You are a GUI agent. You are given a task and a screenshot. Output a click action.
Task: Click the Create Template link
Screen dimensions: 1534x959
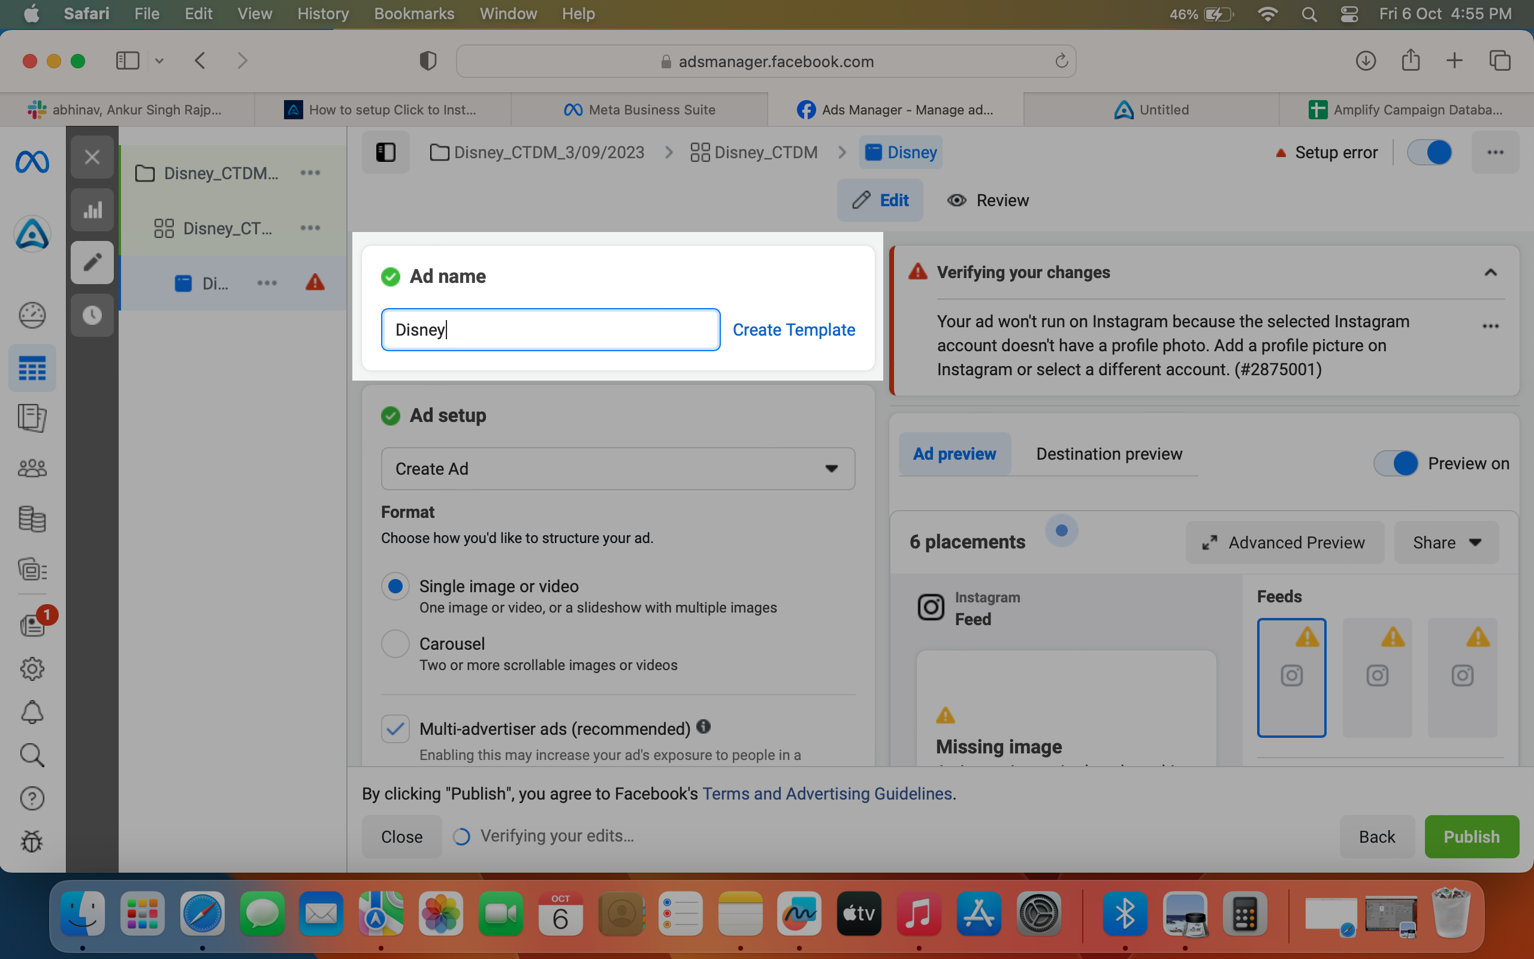[x=793, y=330]
